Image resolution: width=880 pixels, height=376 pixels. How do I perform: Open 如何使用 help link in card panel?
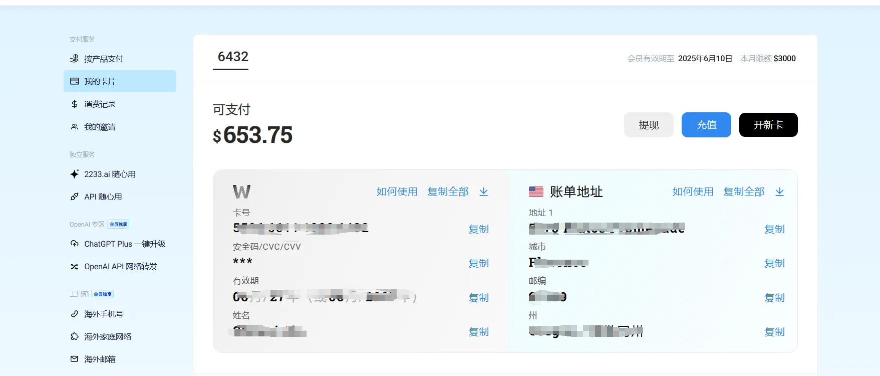tap(397, 192)
